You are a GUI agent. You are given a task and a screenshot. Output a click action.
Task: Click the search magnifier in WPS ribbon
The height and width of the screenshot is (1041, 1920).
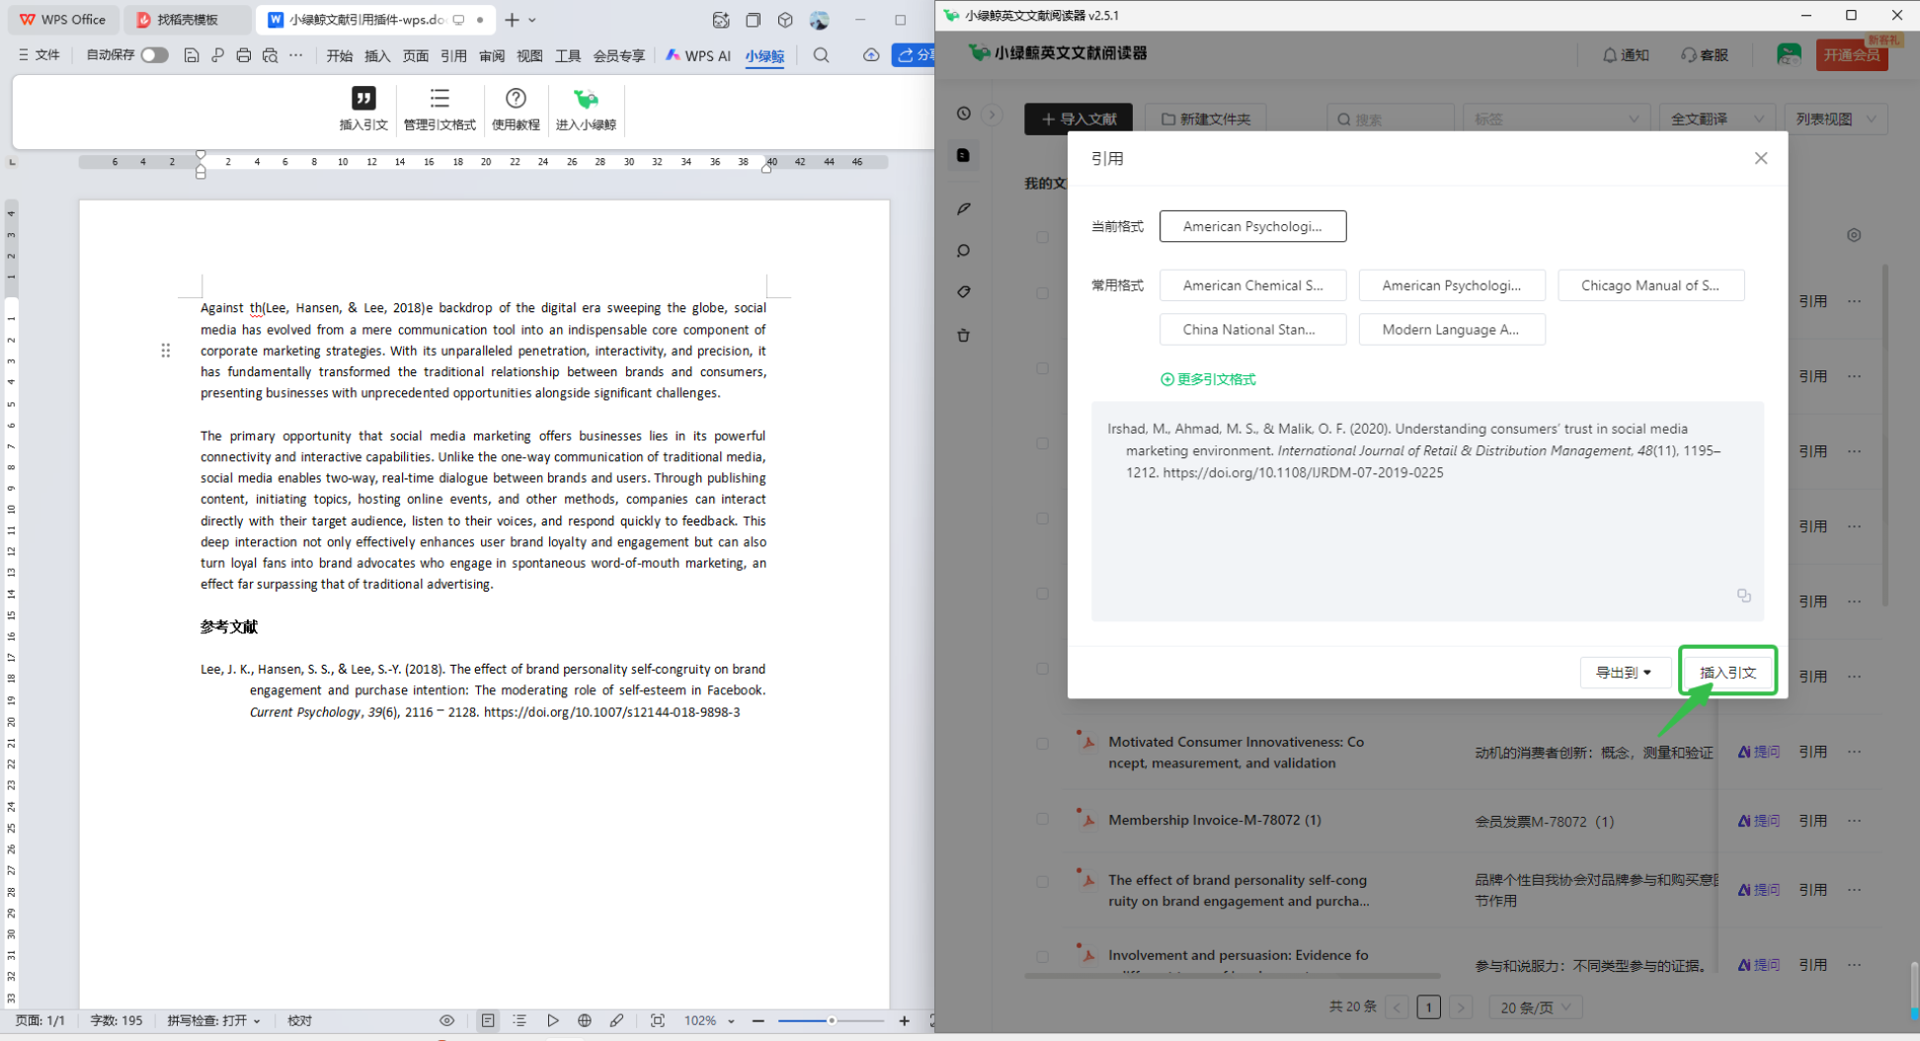(x=821, y=55)
